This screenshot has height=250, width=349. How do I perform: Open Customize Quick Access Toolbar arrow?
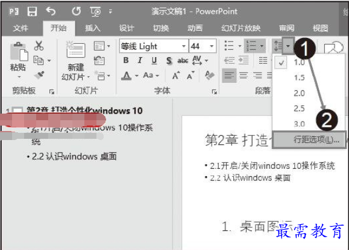(x=110, y=11)
